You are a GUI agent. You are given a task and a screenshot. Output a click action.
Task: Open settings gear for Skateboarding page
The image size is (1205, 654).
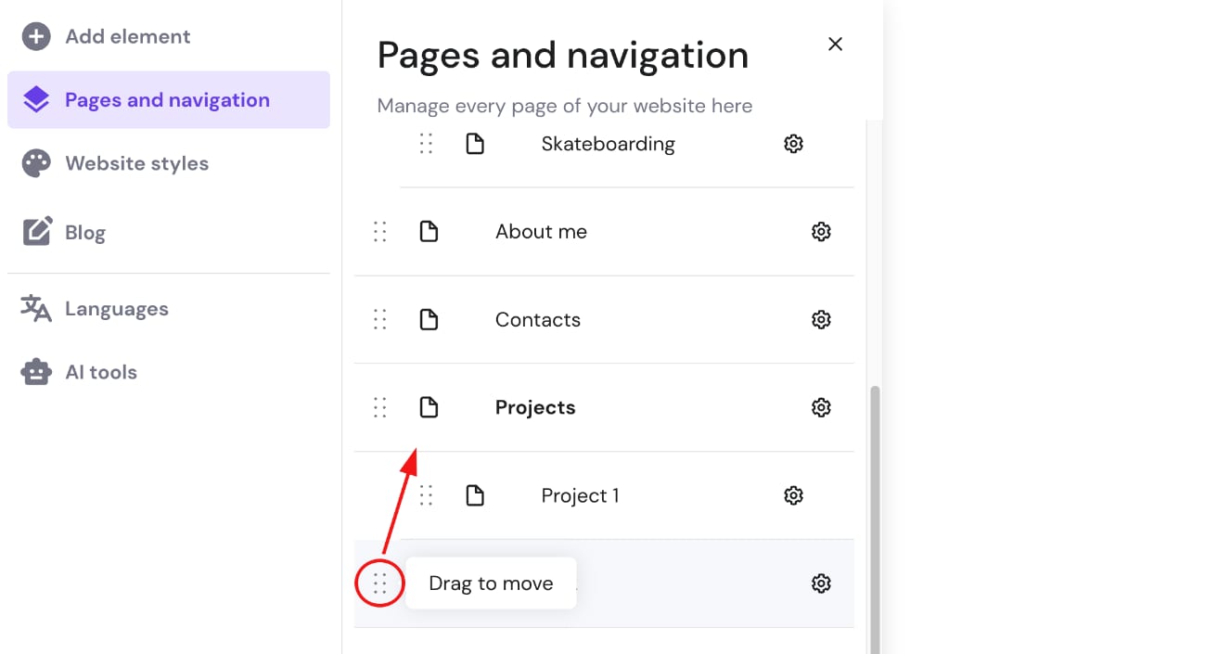(793, 144)
